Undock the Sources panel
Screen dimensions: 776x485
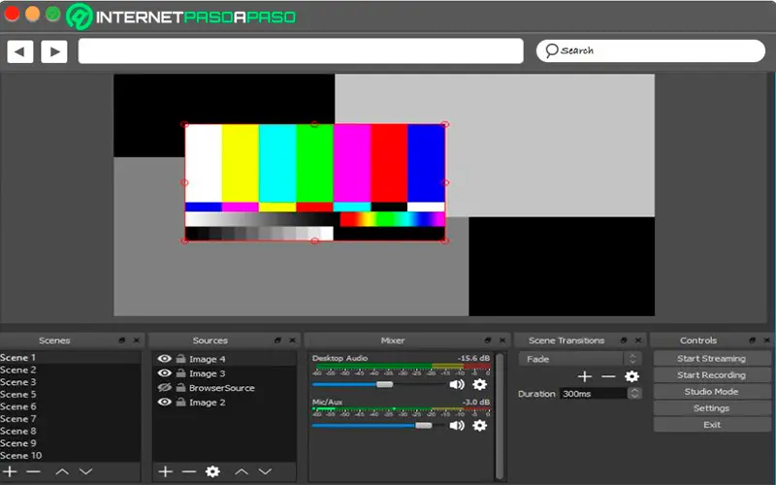(x=277, y=340)
